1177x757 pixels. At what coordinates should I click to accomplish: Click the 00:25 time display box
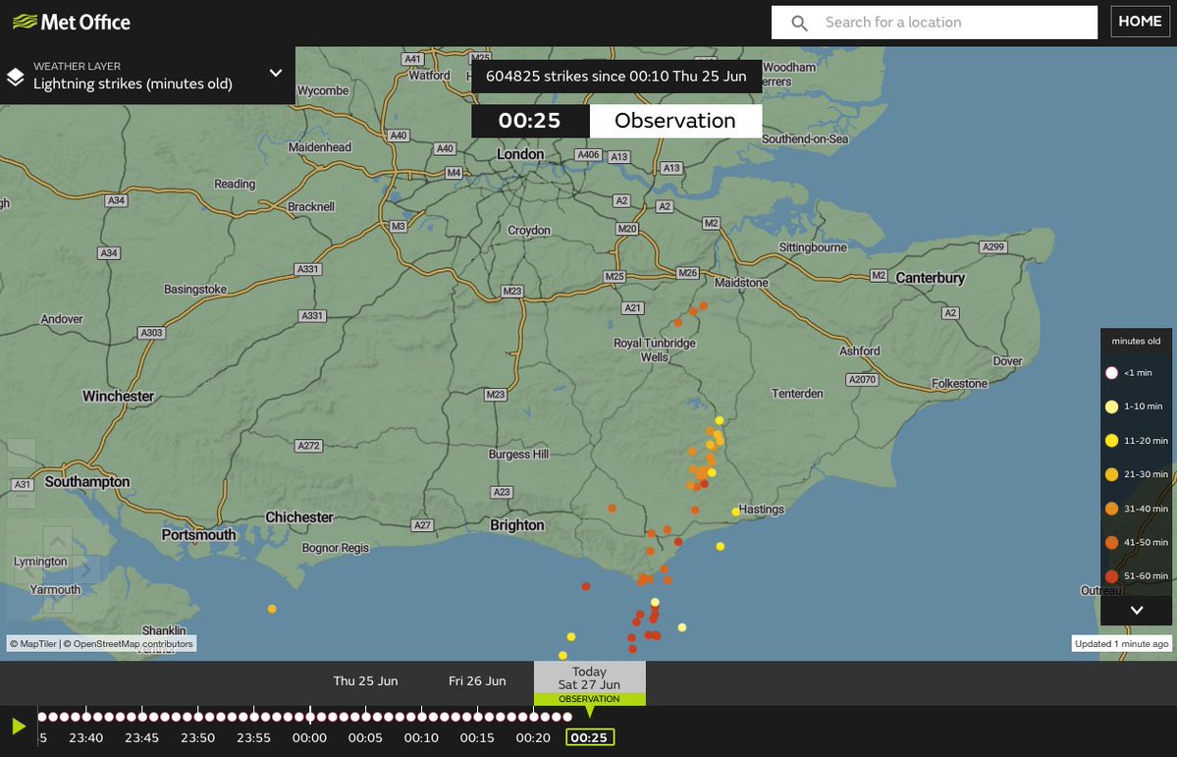coord(530,121)
